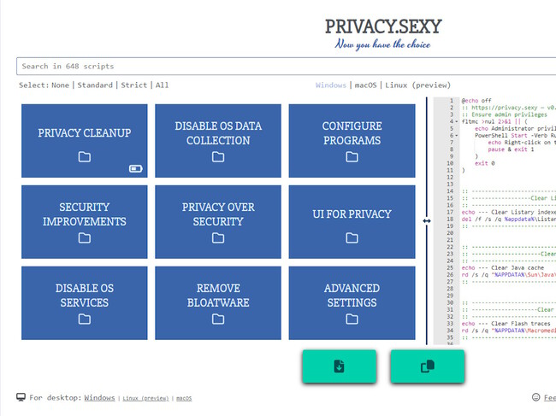The height and width of the screenshot is (416, 556).
Task: Switch to Windows scripts
Action: (331, 85)
